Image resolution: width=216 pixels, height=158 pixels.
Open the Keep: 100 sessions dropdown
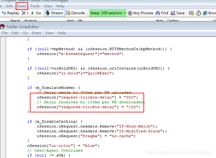108,13
